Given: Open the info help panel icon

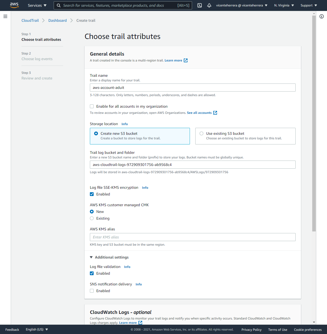Looking at the screenshot, I should pyautogui.click(x=322, y=16).
